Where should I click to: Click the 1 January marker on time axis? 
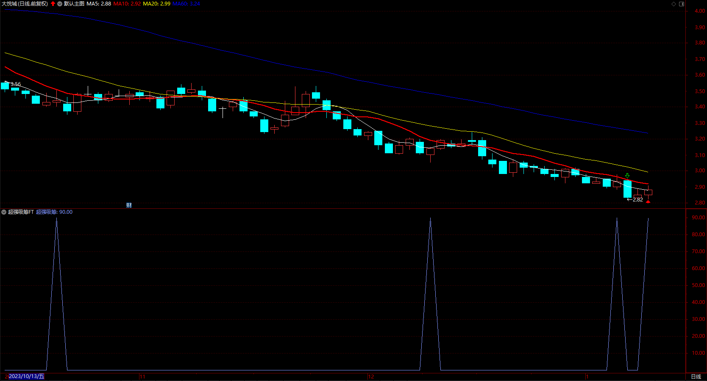coord(587,376)
